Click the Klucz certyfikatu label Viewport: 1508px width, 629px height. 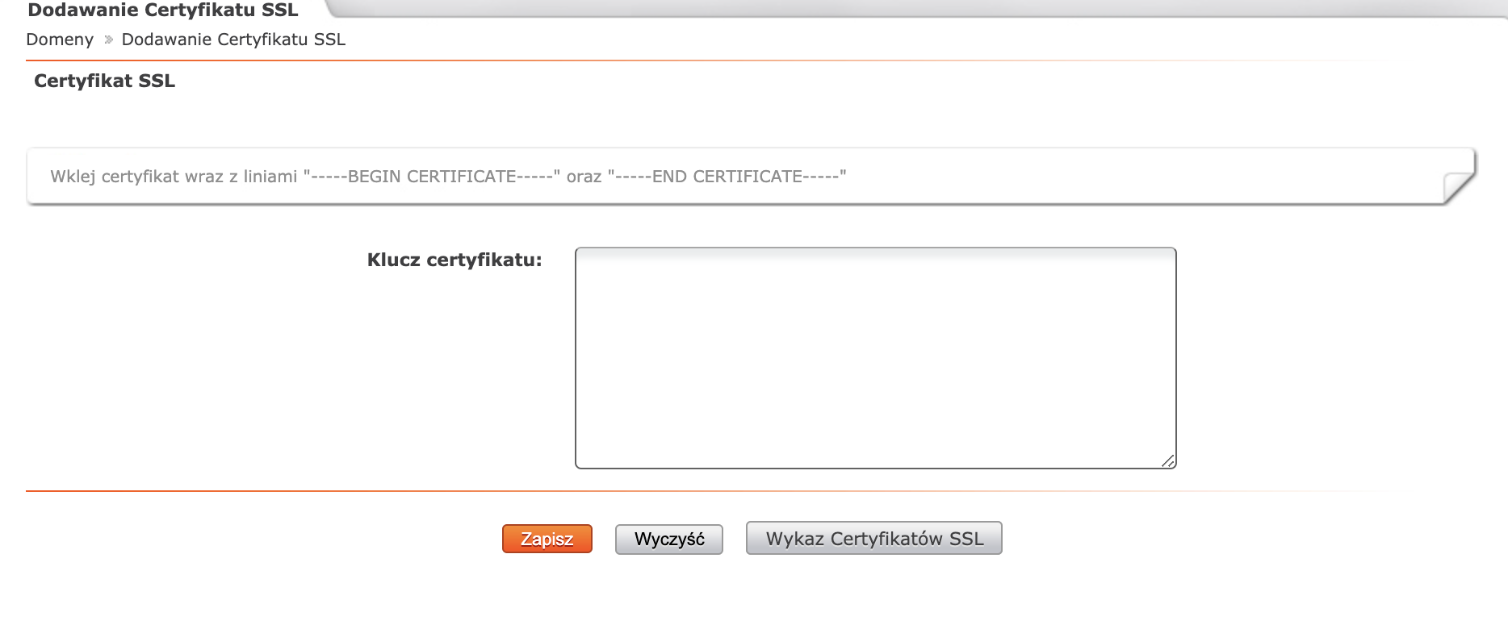tap(454, 260)
